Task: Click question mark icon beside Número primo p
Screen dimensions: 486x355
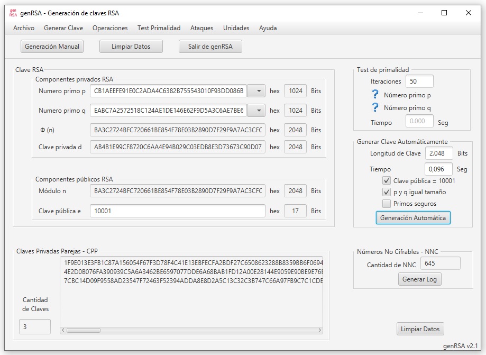Action: click(375, 94)
